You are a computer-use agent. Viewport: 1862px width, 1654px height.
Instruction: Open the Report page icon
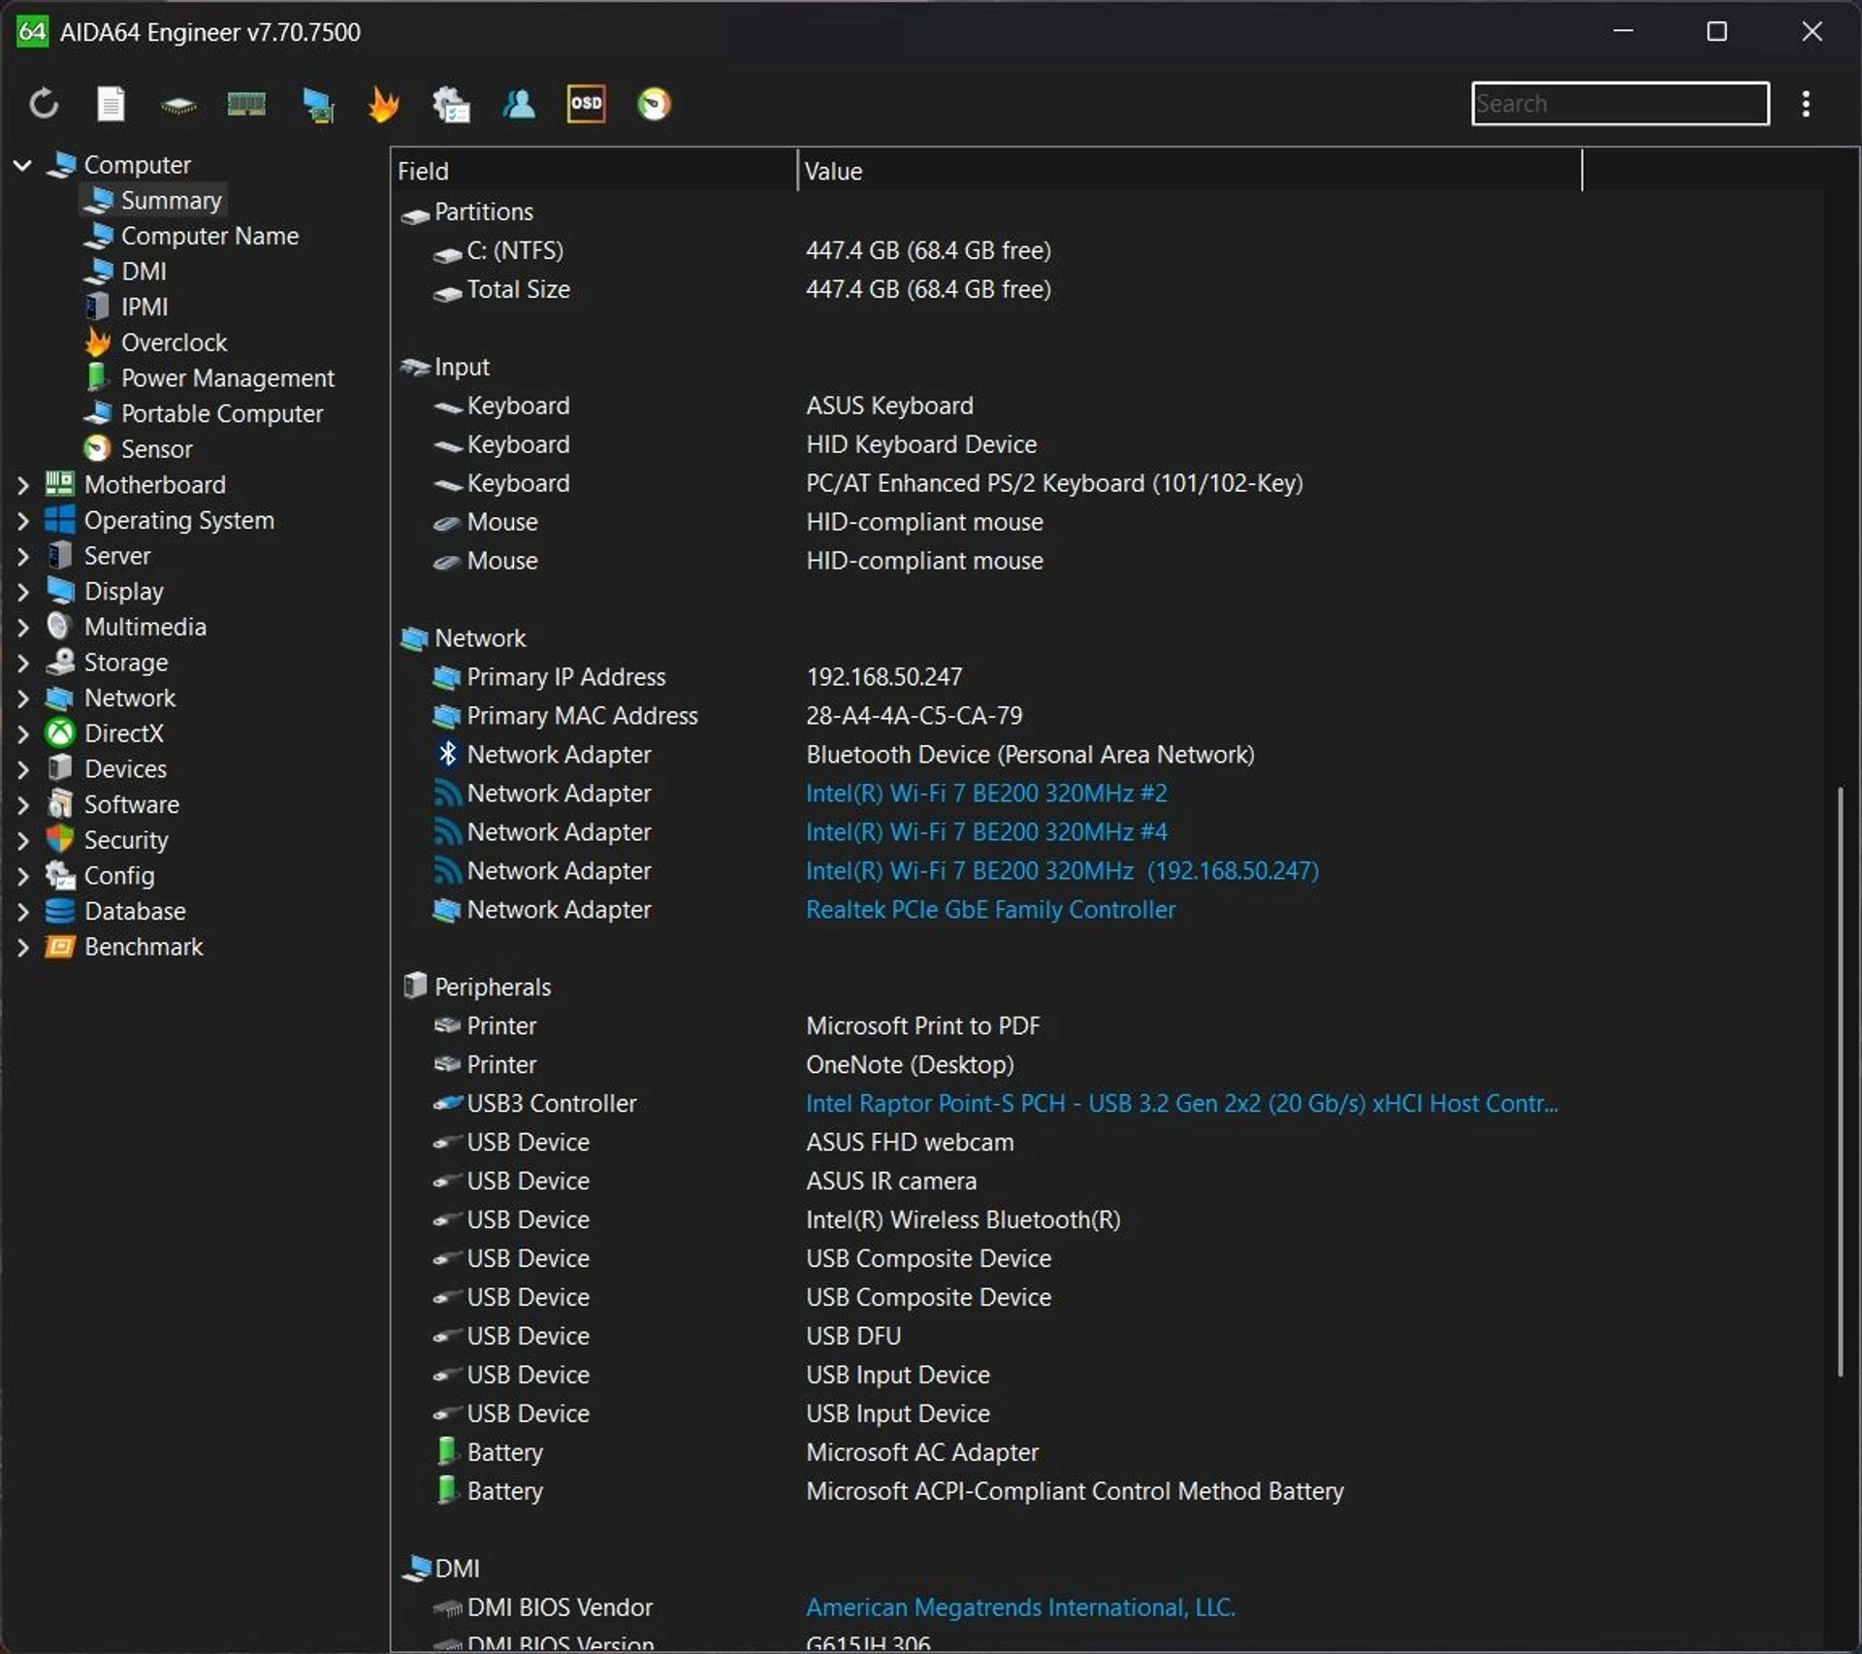point(112,103)
